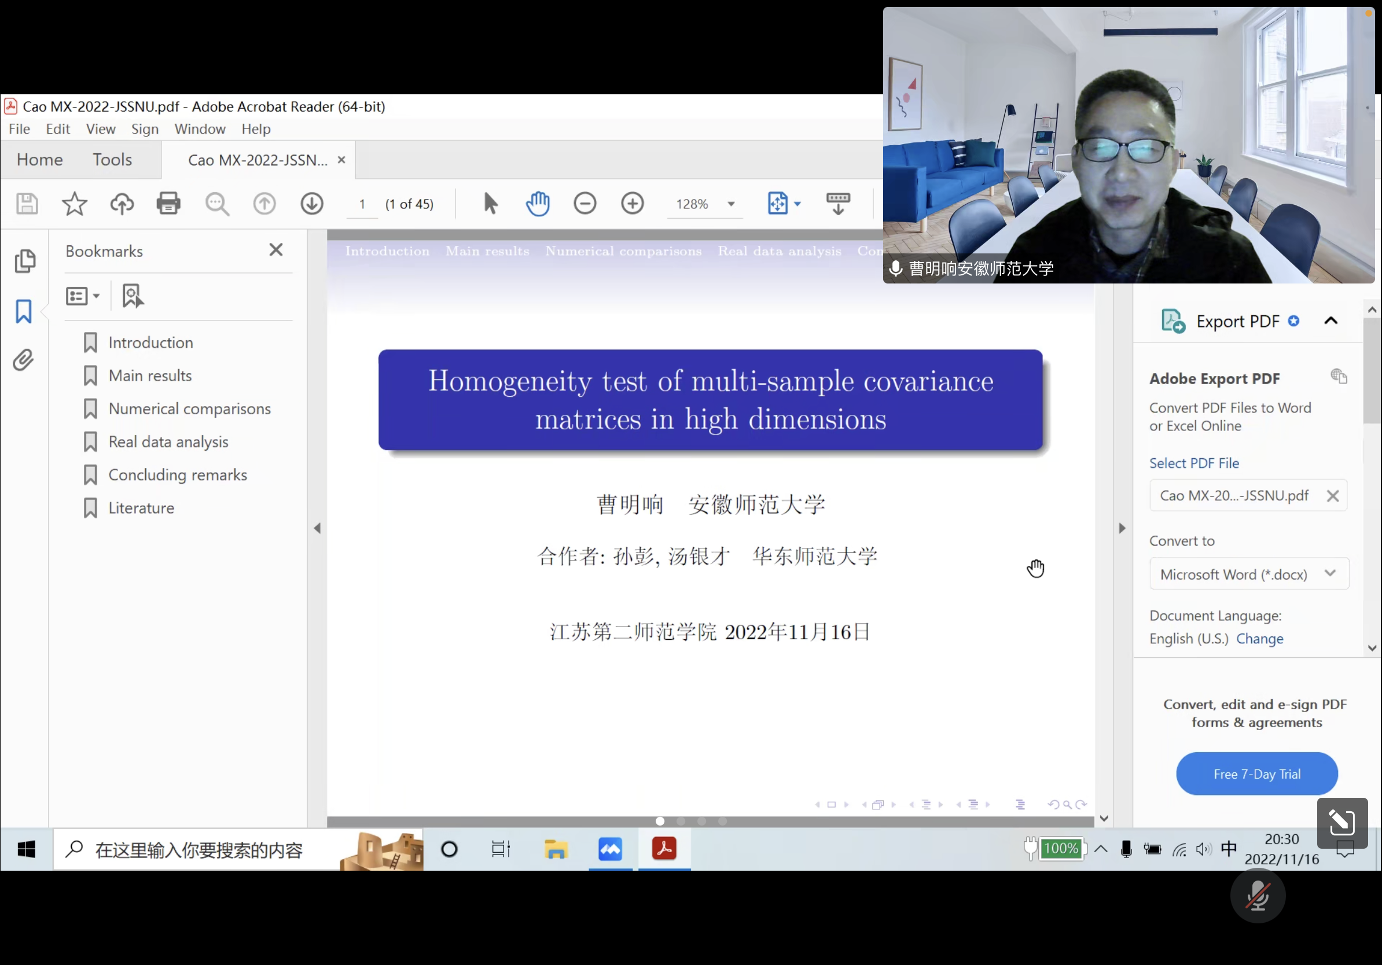Viewport: 1382px width, 965px height.
Task: Collapse the left navigation pane arrow
Action: coord(317,528)
